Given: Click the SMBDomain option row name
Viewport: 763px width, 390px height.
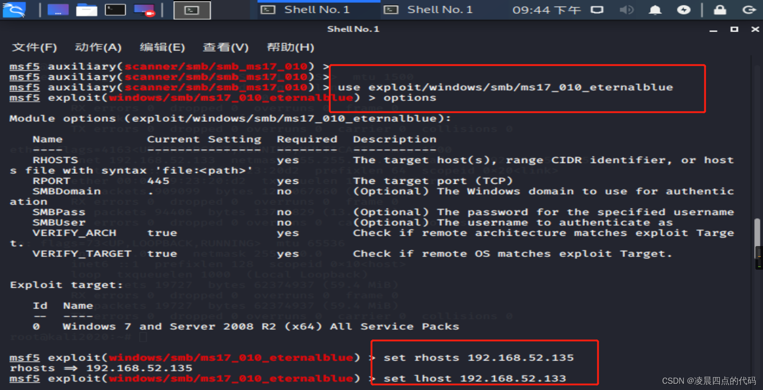Looking at the screenshot, I should (67, 191).
